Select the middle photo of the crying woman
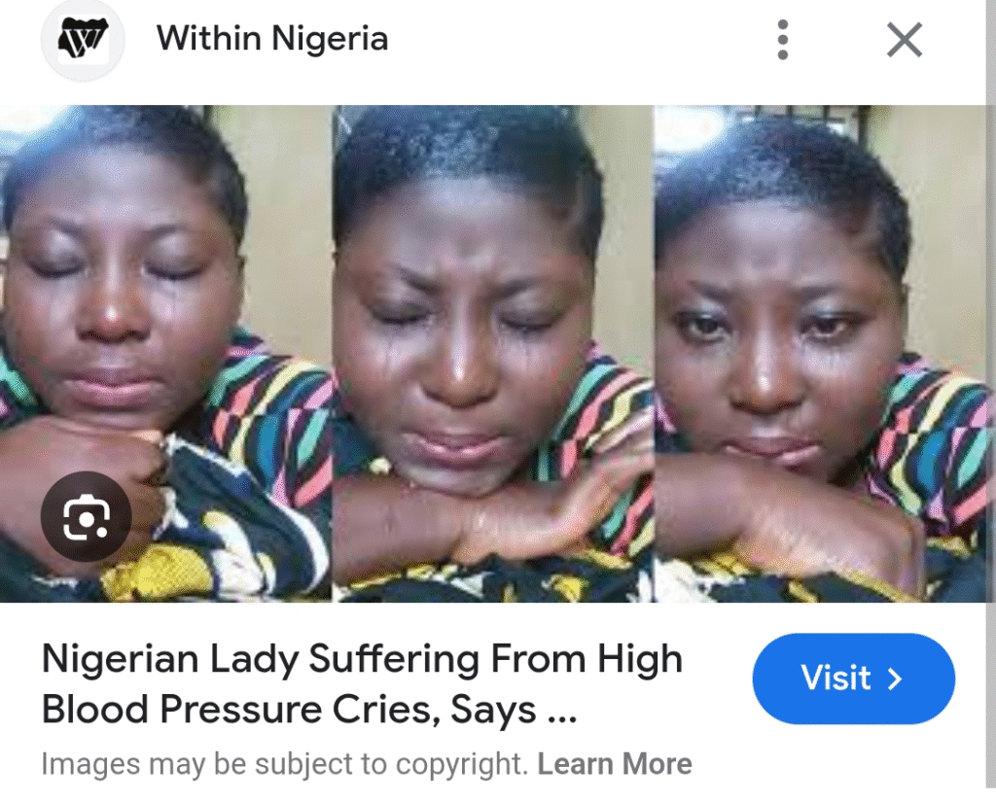Screen dimensions: 996x801 pyautogui.click(x=492, y=350)
